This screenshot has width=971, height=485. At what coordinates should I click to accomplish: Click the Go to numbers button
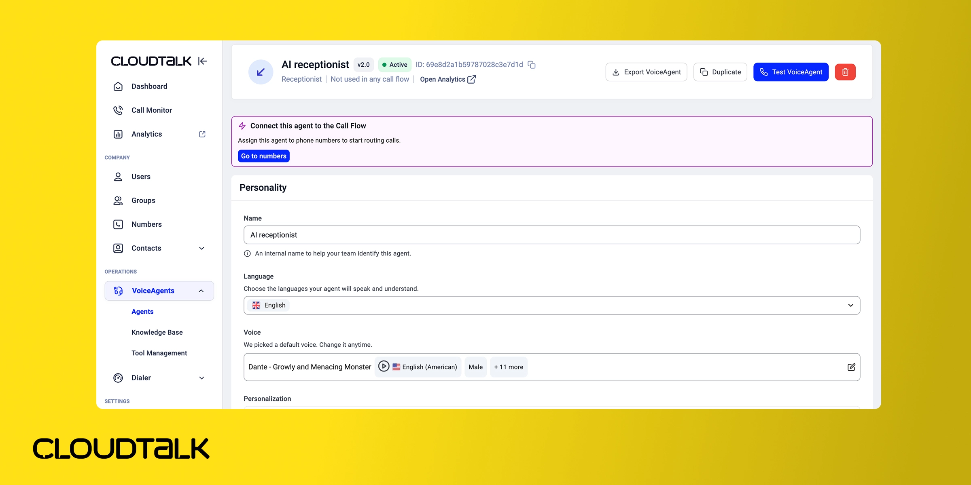pyautogui.click(x=264, y=156)
